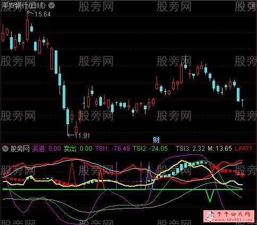The width and height of the screenshot is (257, 225).
Task: Select the 买进: 0.00 indicator value
Action: (46, 149)
